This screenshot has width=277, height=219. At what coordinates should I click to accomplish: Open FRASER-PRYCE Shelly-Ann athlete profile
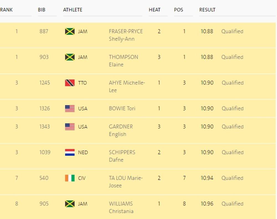(126, 35)
